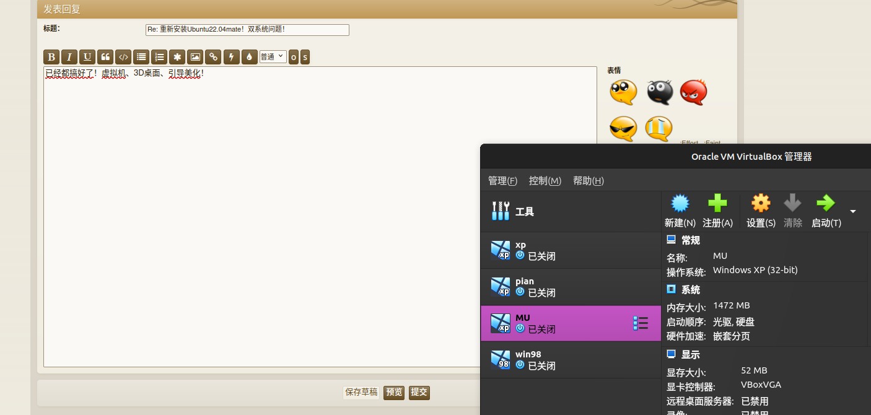Click the '52 MB' video memory value
This screenshot has width=871, height=415.
coord(754,370)
